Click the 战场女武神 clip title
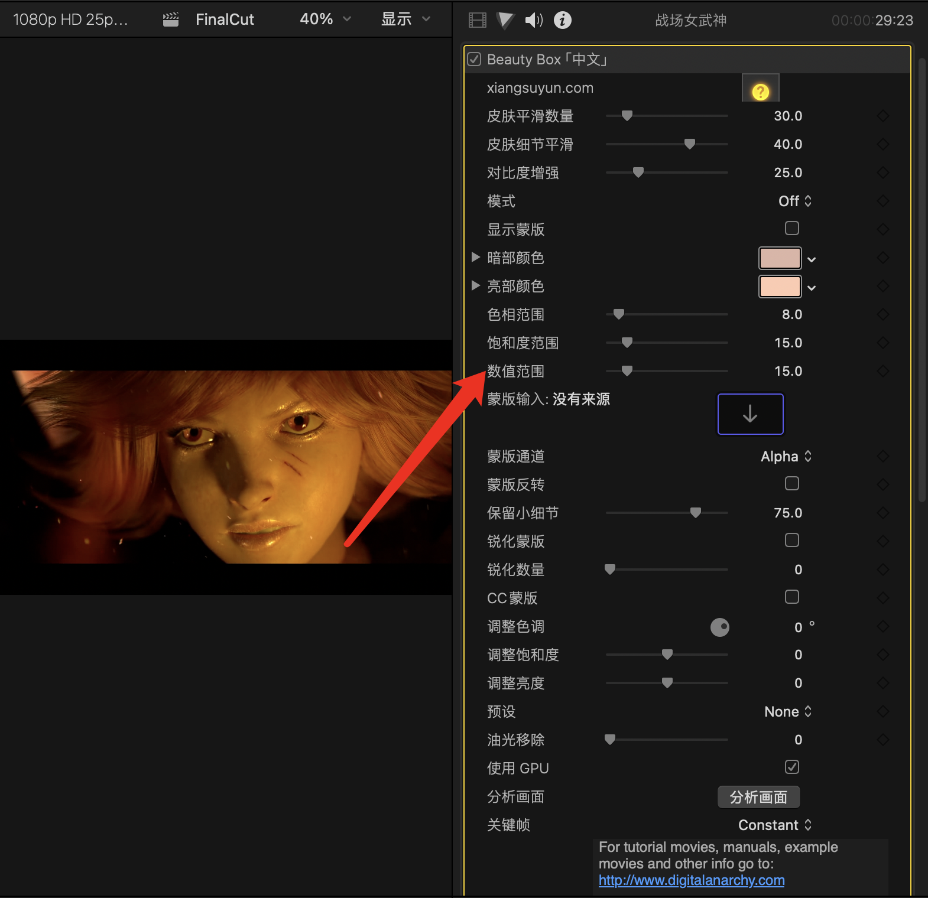Screen dimensions: 928x898 (691, 21)
